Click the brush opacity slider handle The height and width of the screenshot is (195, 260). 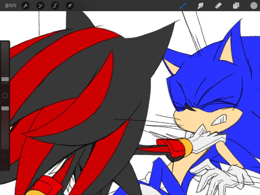(x=5, y=109)
